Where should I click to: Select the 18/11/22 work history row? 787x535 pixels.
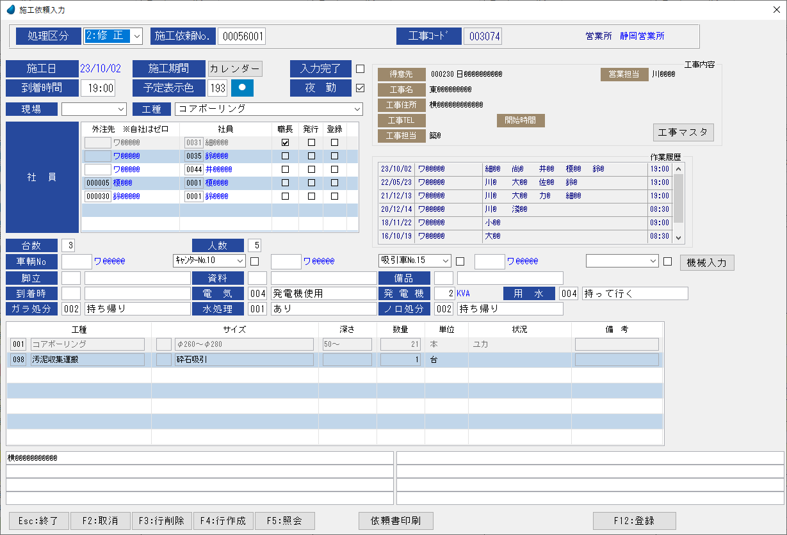click(524, 223)
